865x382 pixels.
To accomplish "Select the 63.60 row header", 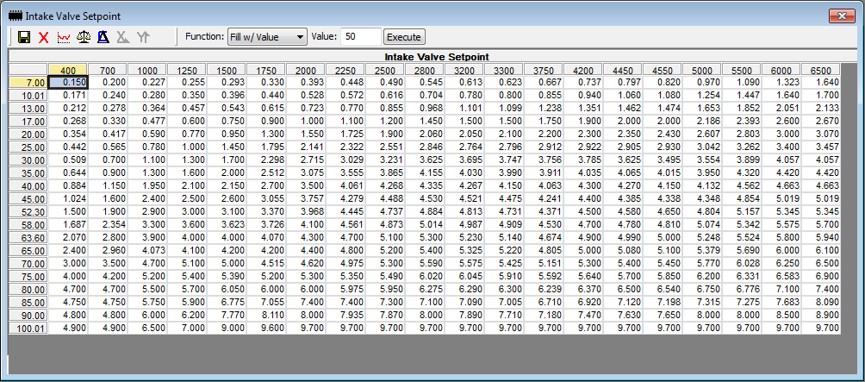I will (x=28, y=238).
